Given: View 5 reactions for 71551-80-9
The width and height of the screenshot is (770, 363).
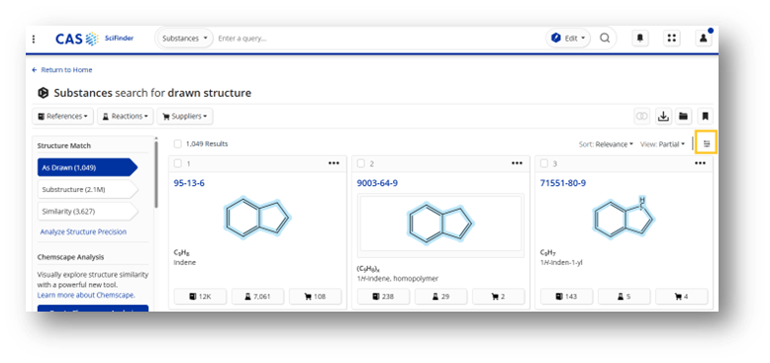Looking at the screenshot, I should 625,297.
